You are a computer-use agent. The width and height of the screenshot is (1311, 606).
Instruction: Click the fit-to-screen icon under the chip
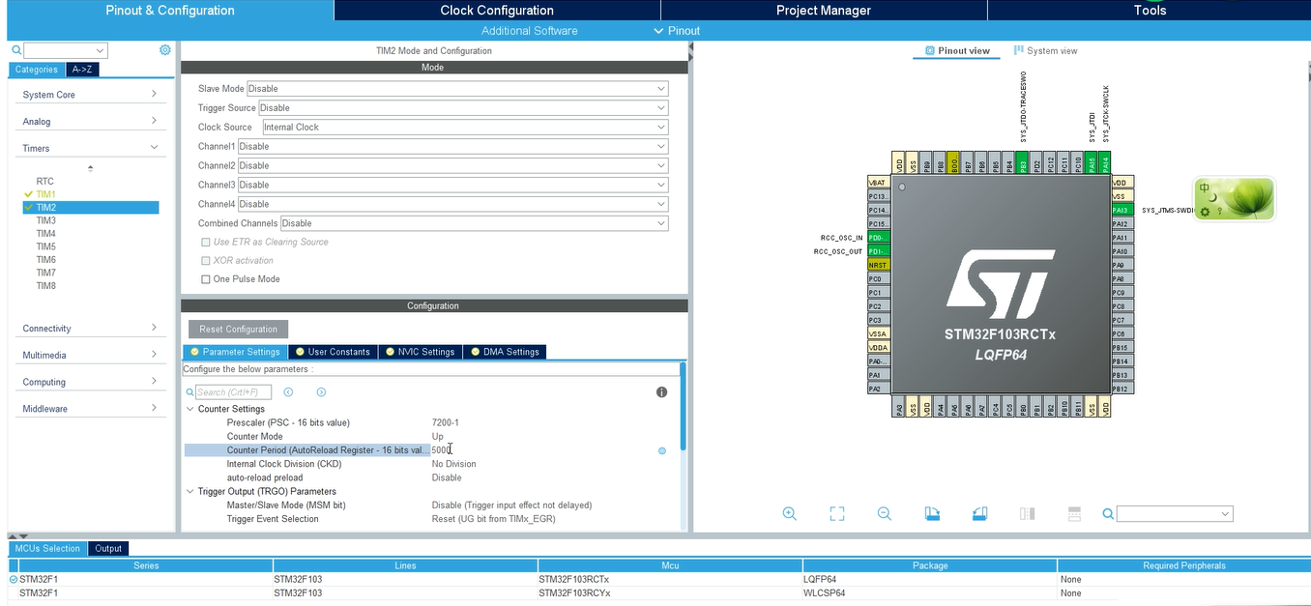tap(837, 514)
